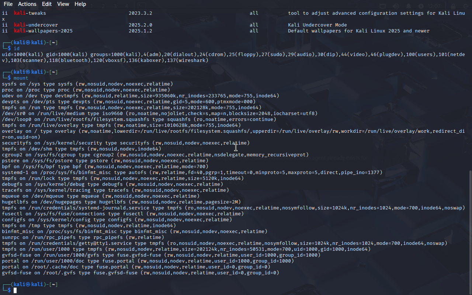This screenshot has width=472, height=295.
Task: Click version '2023.3.2' of kali-tweaks
Action: (x=140, y=13)
